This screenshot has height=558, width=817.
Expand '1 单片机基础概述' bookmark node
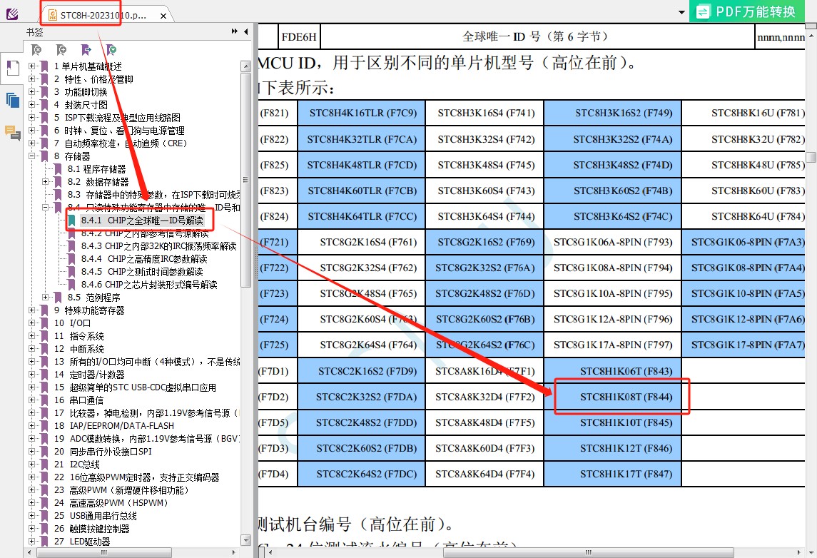coord(31,66)
